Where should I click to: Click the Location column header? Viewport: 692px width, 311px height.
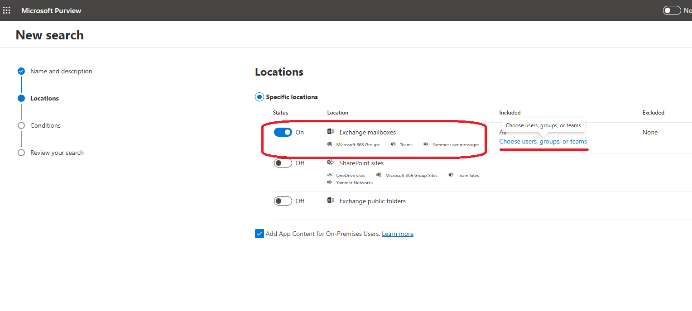click(338, 113)
